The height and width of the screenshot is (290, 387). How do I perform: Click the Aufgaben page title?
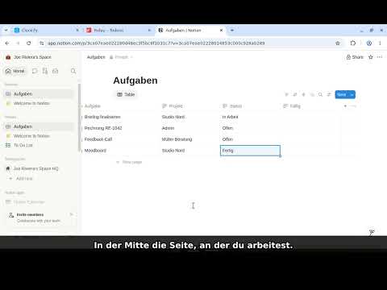pos(135,81)
